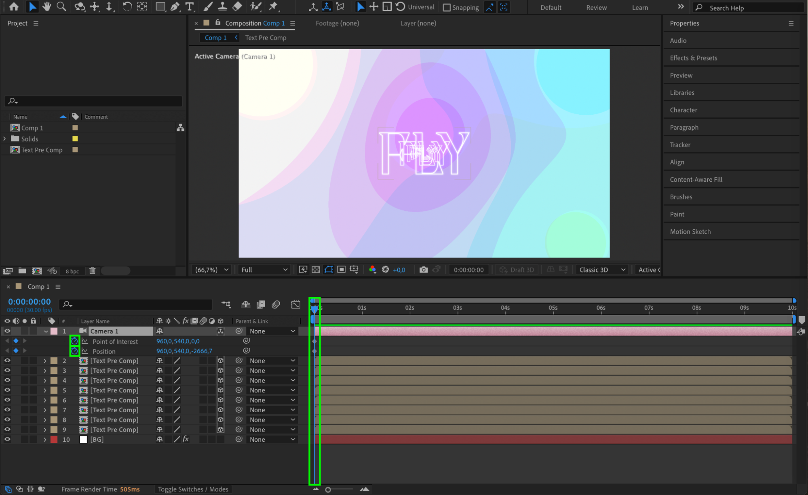This screenshot has height=495, width=808.
Task: Hide the Camera 1 layer
Action: pos(7,331)
